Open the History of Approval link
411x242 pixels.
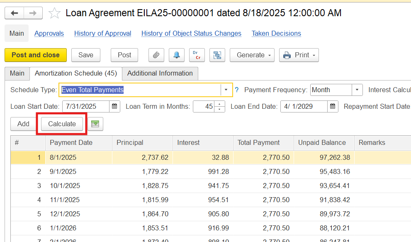(x=102, y=33)
